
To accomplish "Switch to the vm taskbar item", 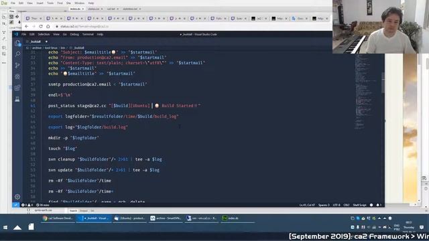I will coord(202,218).
